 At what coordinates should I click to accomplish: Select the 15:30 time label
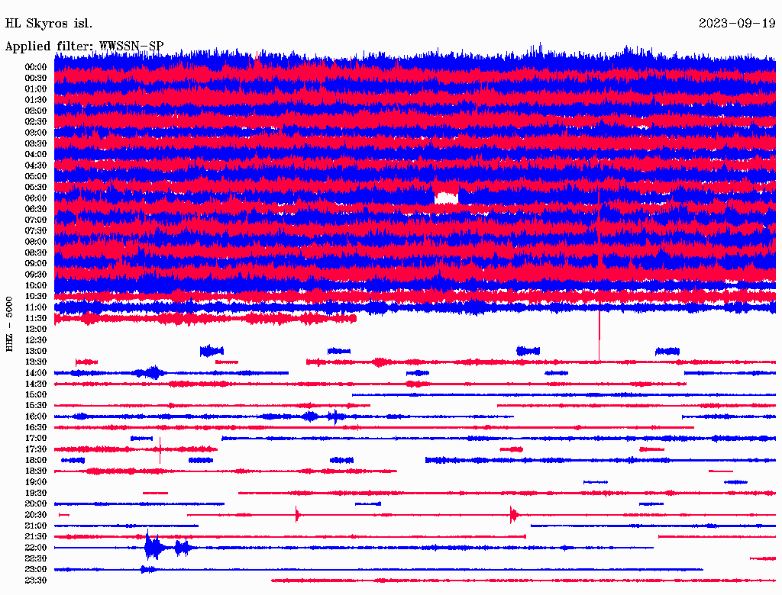point(36,405)
